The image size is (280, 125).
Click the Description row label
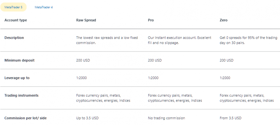[x=14, y=38]
